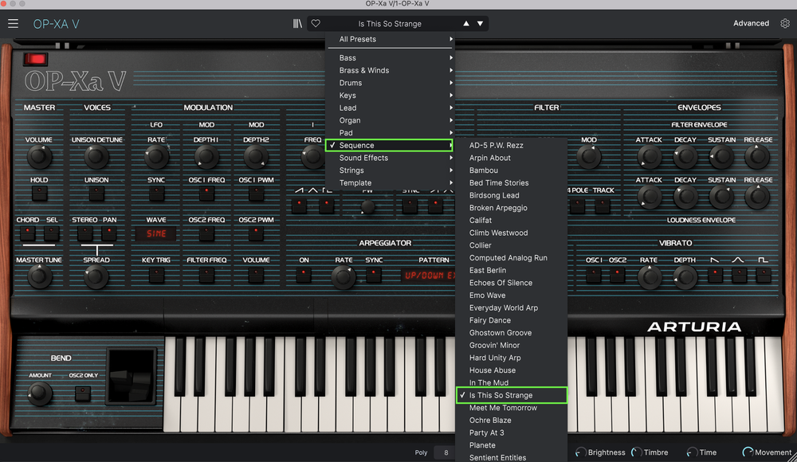Click the vibrato DEPTH knob
797x462 pixels.
tap(685, 277)
